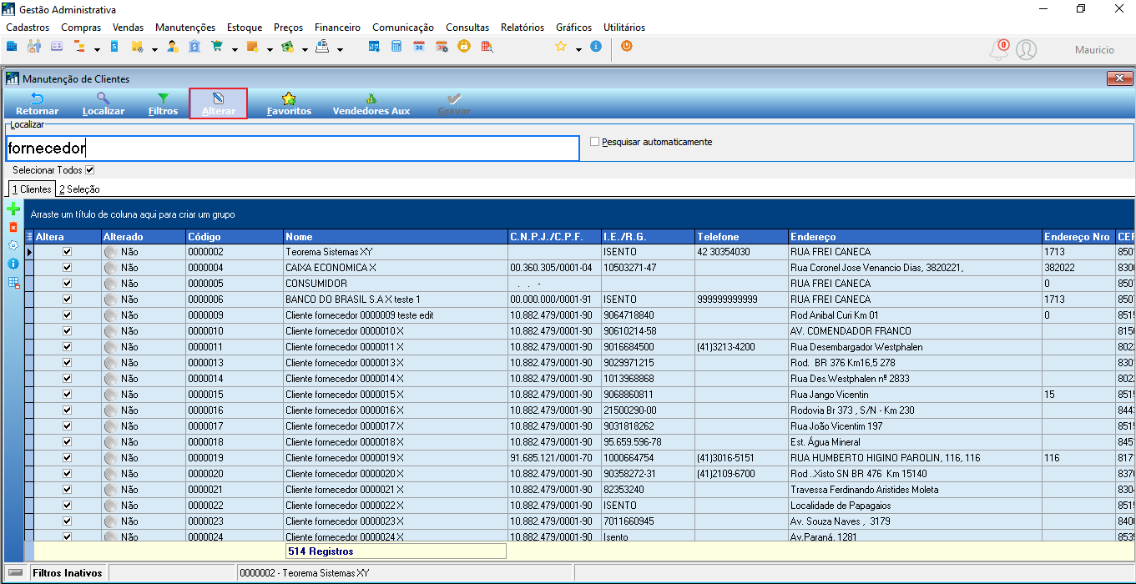Expand dropdown arrow next to cash register icon
Image resolution: width=1136 pixels, height=584 pixels.
(x=340, y=49)
